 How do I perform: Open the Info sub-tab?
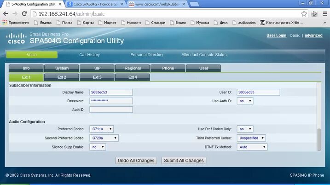26,68
